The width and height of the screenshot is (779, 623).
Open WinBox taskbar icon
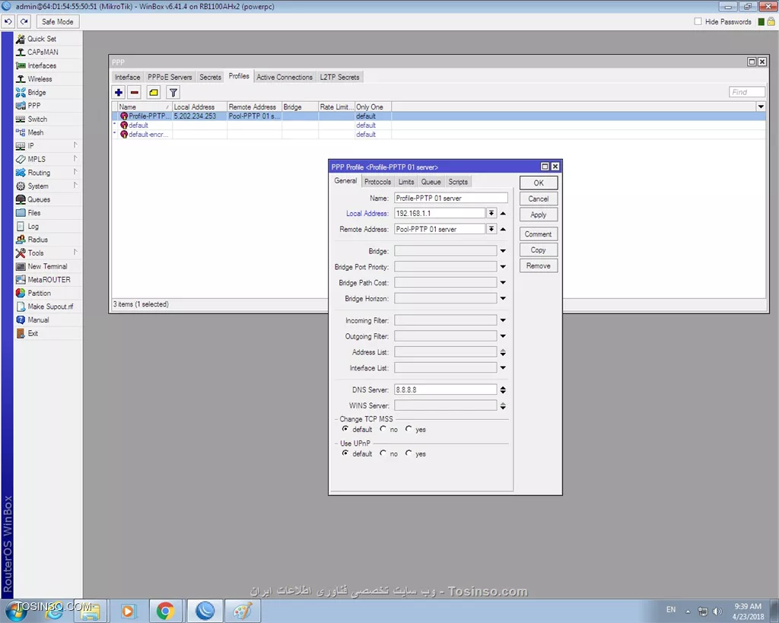click(x=205, y=611)
